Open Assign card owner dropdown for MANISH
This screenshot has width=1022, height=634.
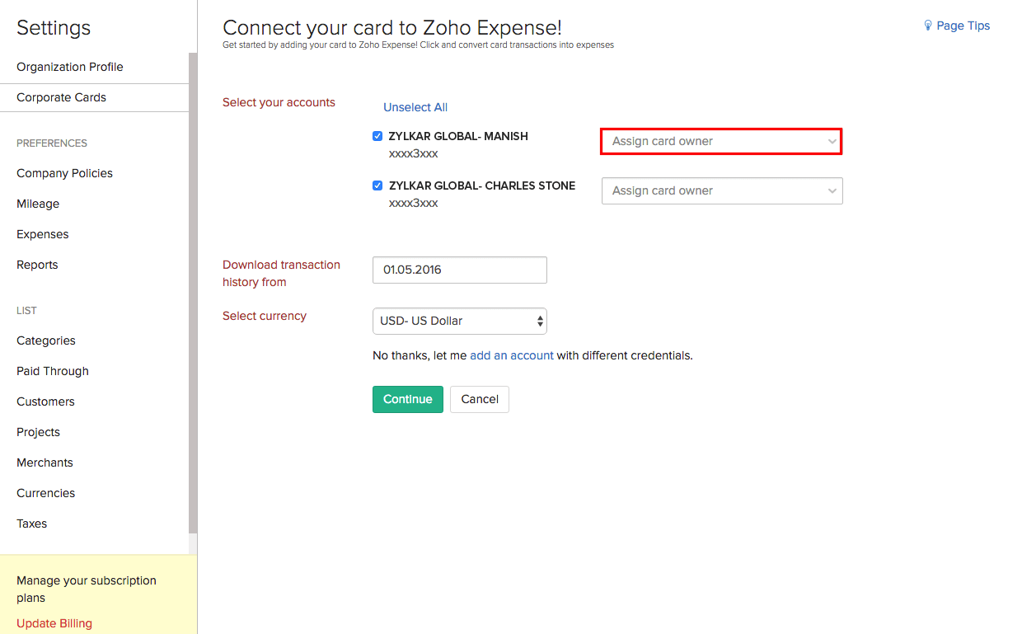click(721, 141)
